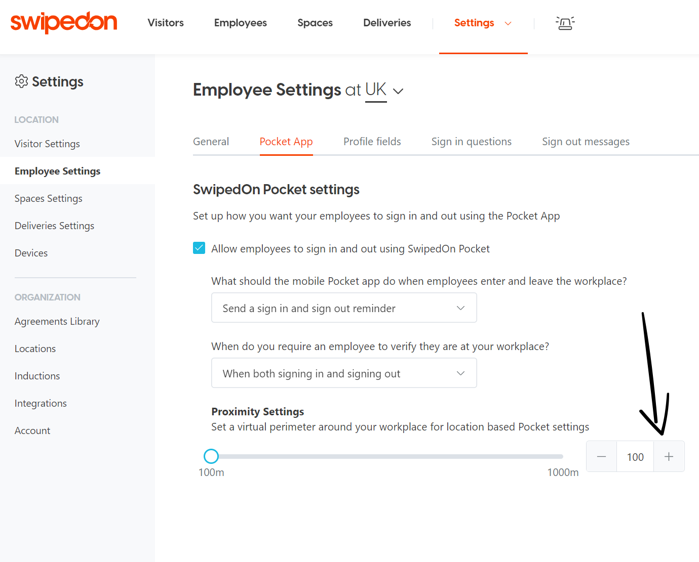The height and width of the screenshot is (562, 699).
Task: Click the minus button to decrease proximity distance
Action: click(601, 456)
